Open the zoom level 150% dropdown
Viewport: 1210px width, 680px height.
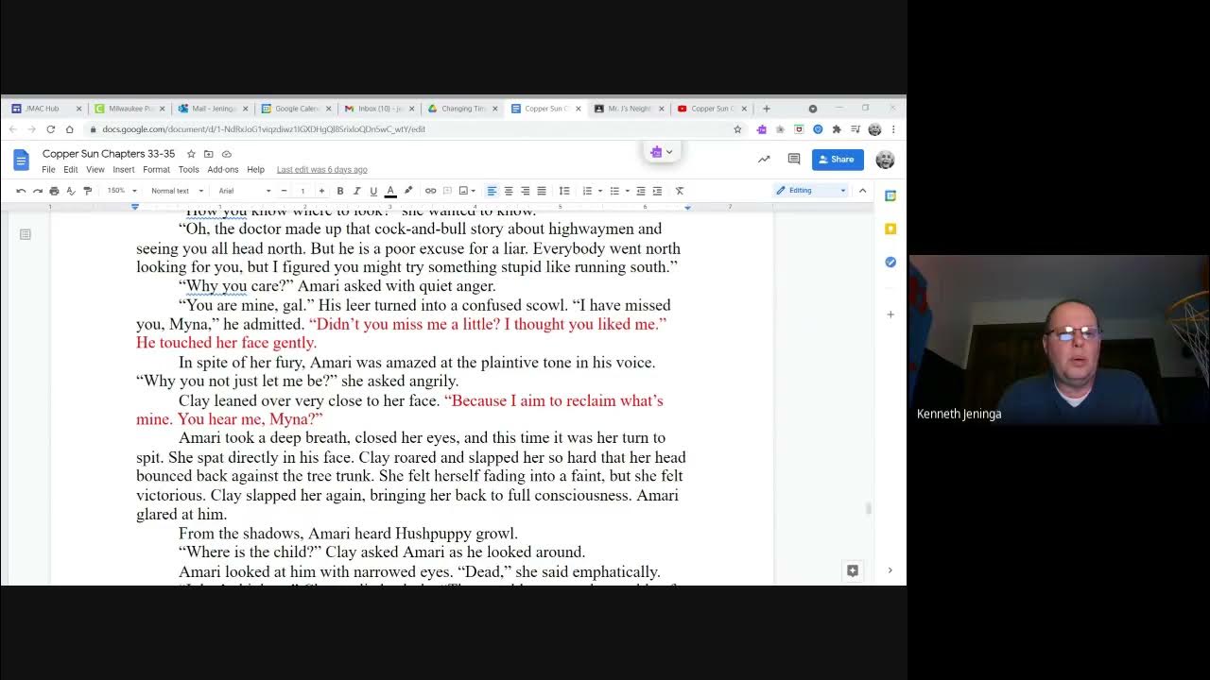[120, 191]
